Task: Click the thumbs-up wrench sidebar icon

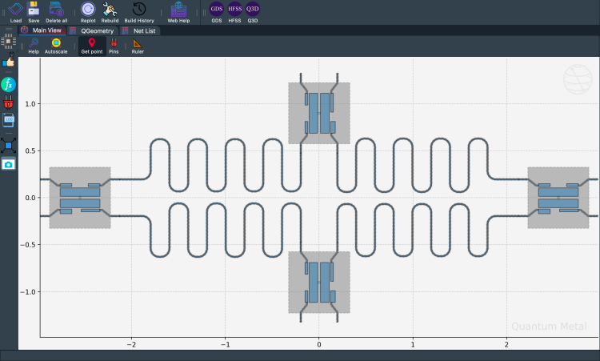Action: click(9, 61)
